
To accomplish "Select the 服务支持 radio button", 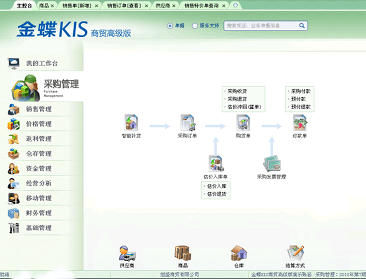I will pos(195,26).
